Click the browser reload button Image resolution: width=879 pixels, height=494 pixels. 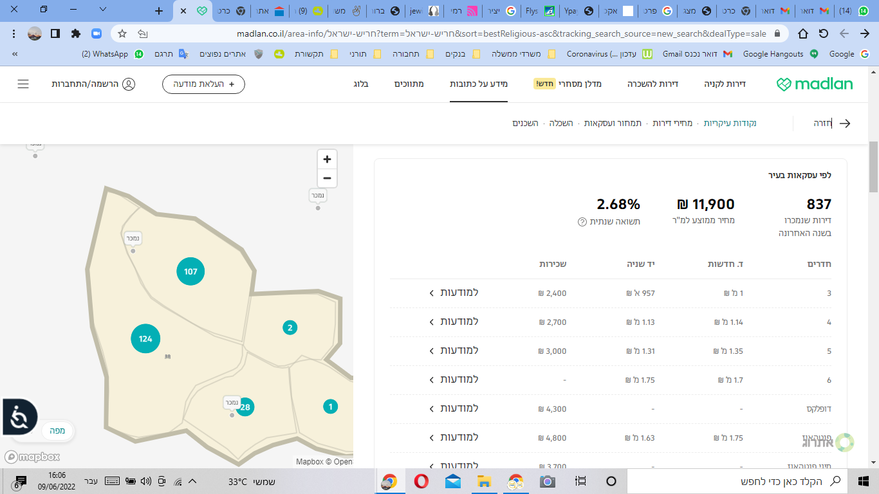pos(823,33)
